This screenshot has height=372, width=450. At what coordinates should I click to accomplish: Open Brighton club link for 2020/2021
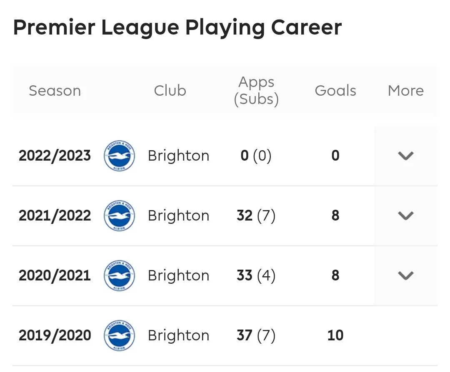click(x=178, y=276)
